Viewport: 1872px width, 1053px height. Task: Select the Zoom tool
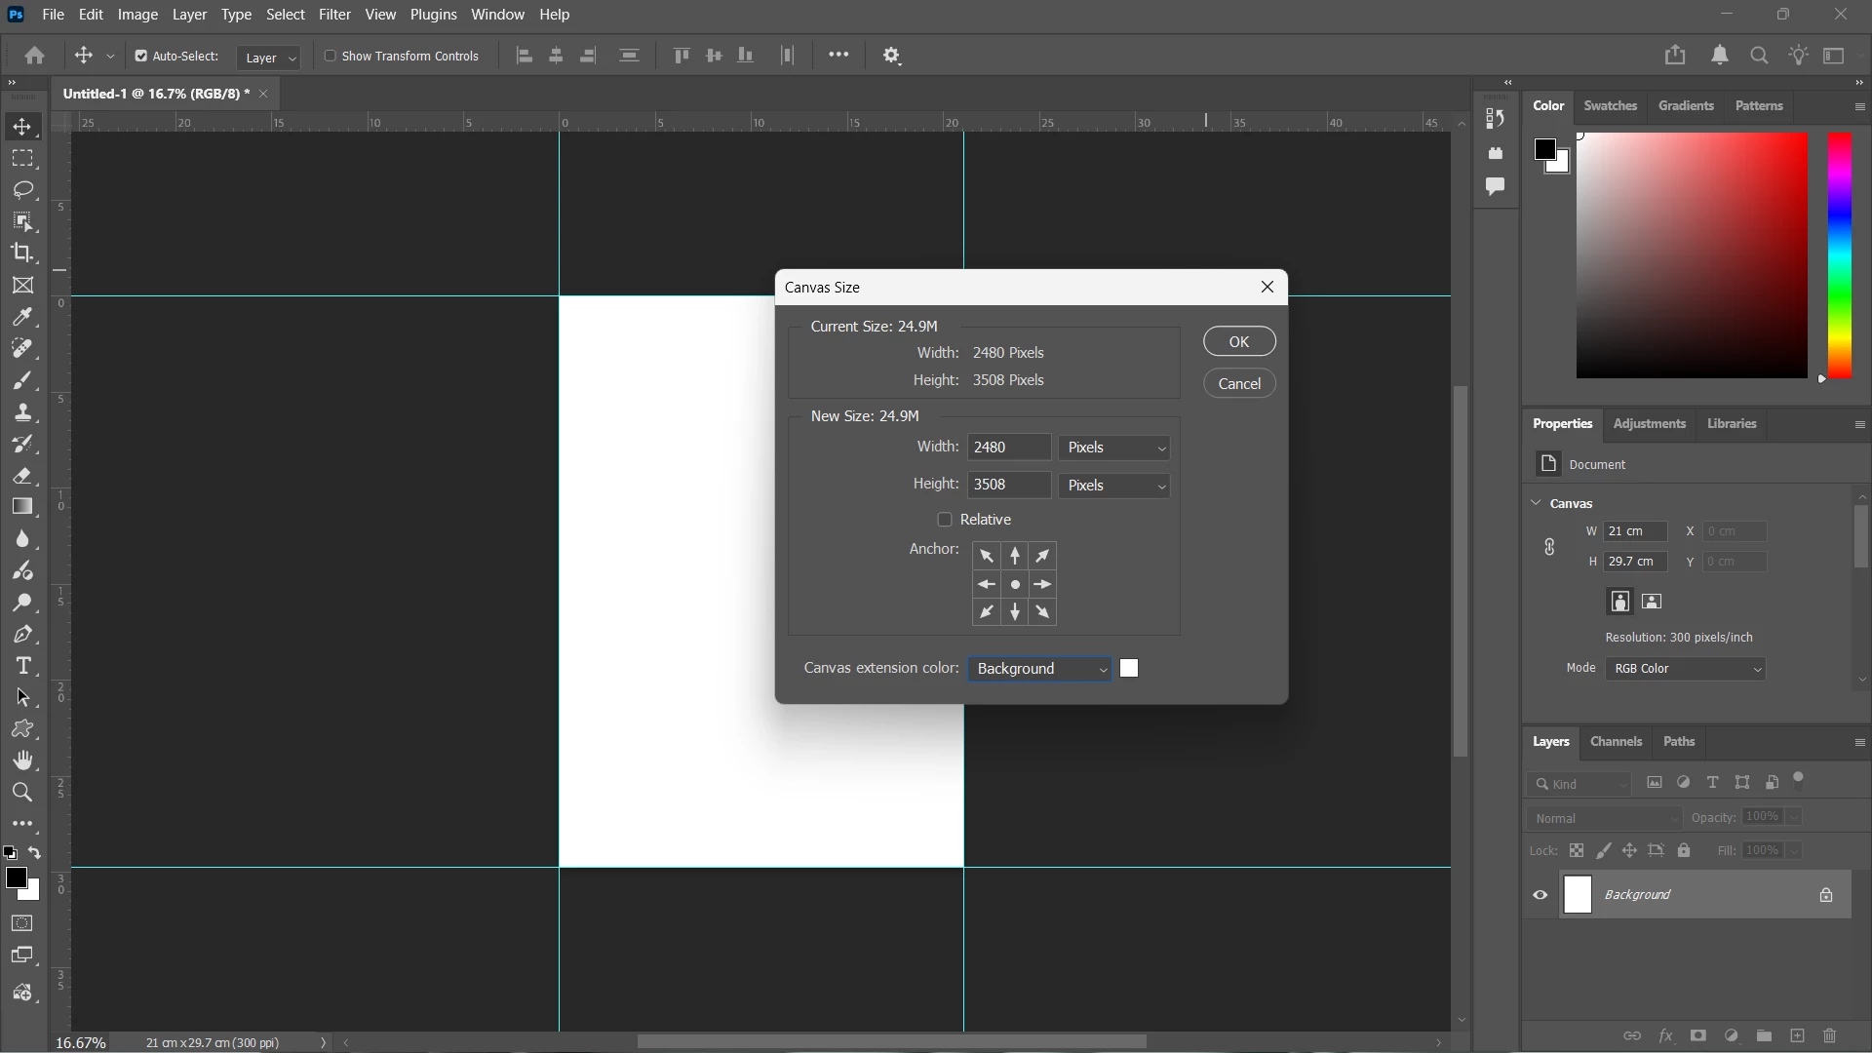(23, 792)
